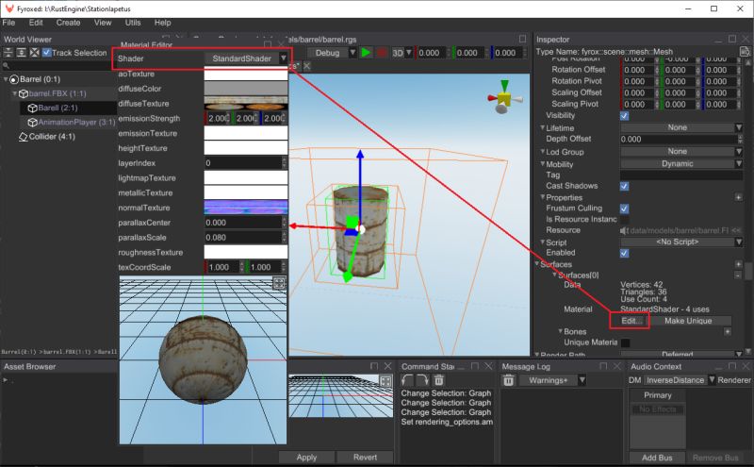Click the Revert button
The image size is (754, 467).
(365, 458)
